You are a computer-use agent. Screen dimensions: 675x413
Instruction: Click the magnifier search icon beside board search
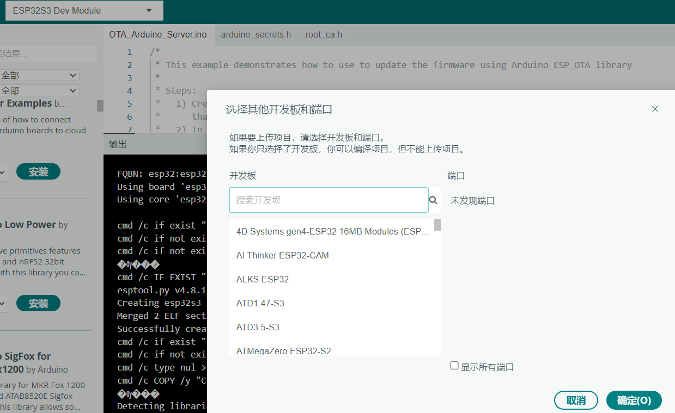click(433, 200)
